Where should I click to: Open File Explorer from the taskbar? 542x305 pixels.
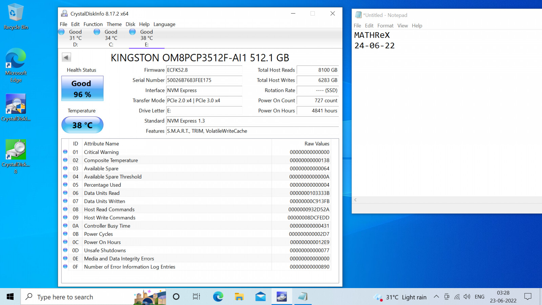(x=239, y=297)
